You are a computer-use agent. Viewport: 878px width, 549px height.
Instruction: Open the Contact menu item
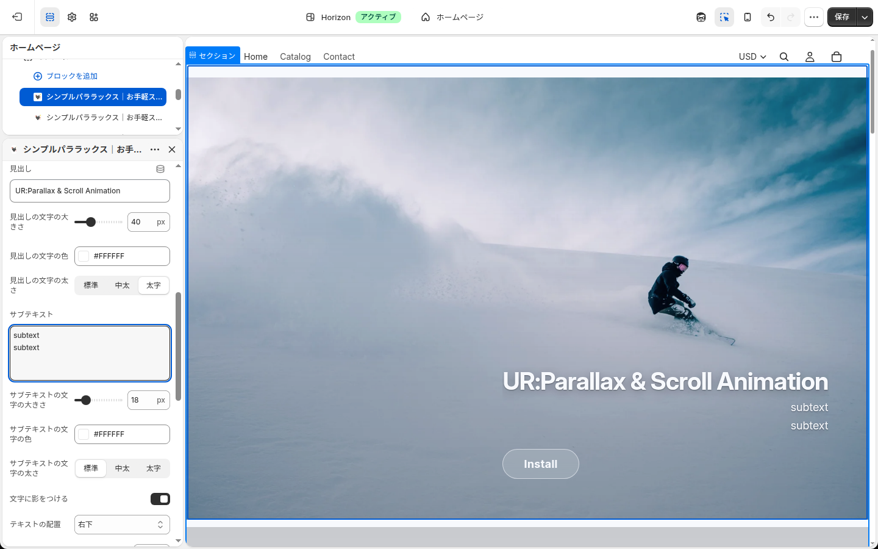[339, 57]
